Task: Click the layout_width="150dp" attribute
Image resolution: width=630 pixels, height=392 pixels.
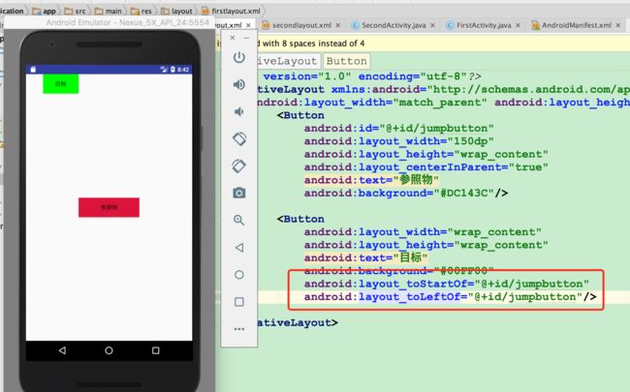Action: (x=399, y=141)
